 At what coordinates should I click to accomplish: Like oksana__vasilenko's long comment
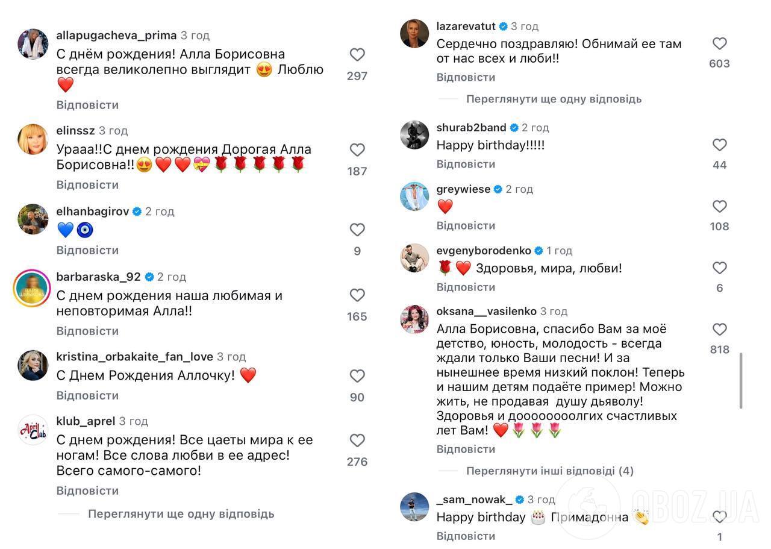(x=719, y=329)
